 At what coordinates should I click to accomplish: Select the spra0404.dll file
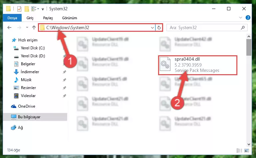pos(197,65)
